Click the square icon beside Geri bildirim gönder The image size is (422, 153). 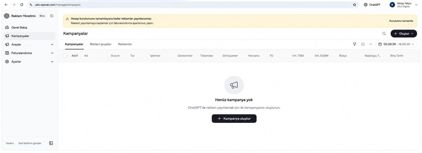click(x=51, y=143)
